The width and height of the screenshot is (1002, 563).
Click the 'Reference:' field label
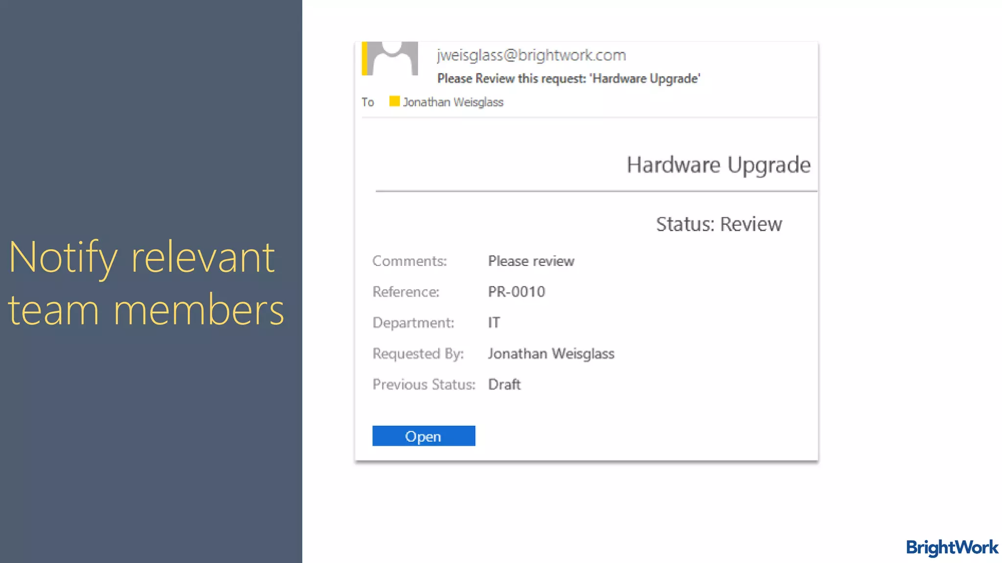pos(406,292)
